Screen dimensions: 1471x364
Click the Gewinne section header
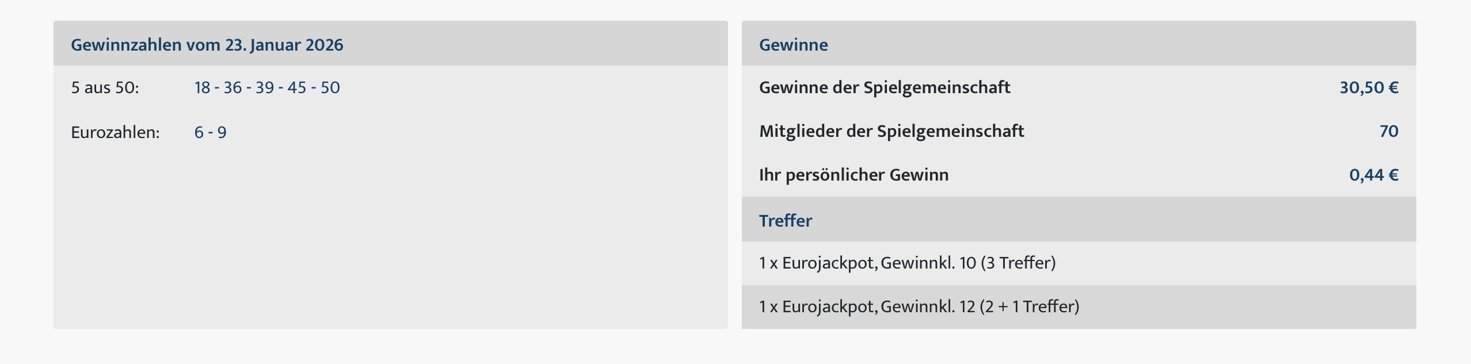click(x=793, y=45)
